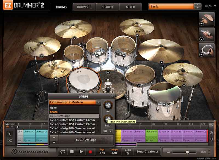Switch to the SEARCH tab

107,7
